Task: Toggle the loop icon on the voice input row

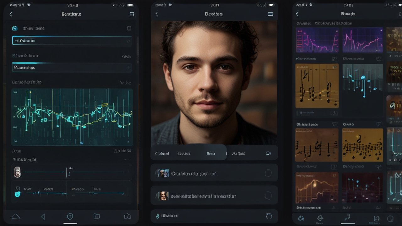Action: click(269, 216)
